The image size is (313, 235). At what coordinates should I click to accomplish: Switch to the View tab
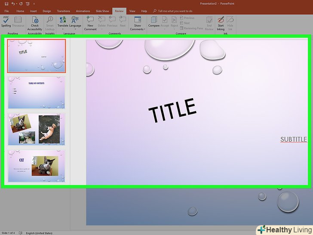(132, 11)
